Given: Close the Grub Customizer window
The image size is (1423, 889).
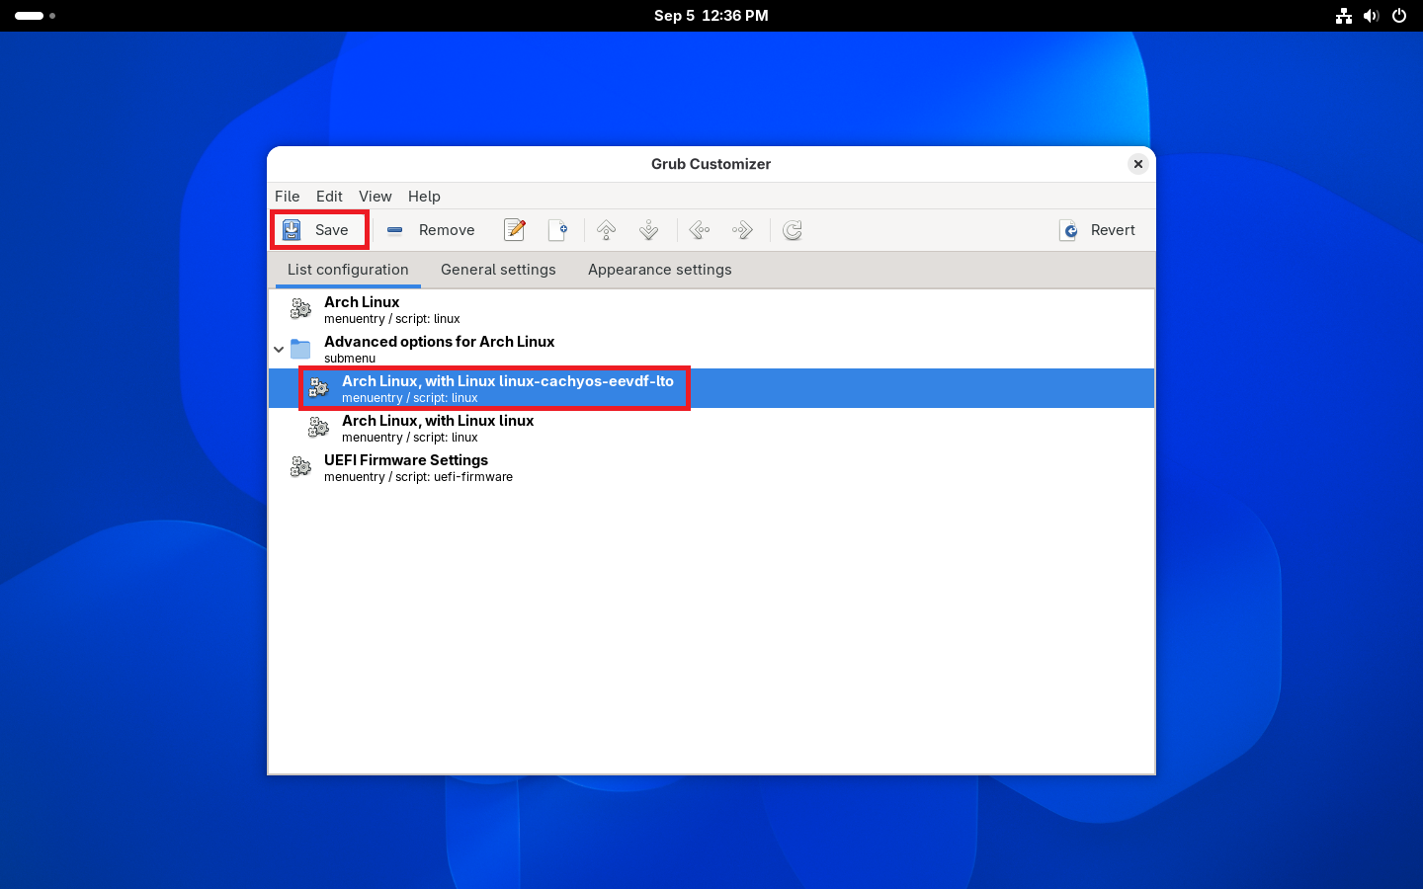Looking at the screenshot, I should click(x=1138, y=164).
